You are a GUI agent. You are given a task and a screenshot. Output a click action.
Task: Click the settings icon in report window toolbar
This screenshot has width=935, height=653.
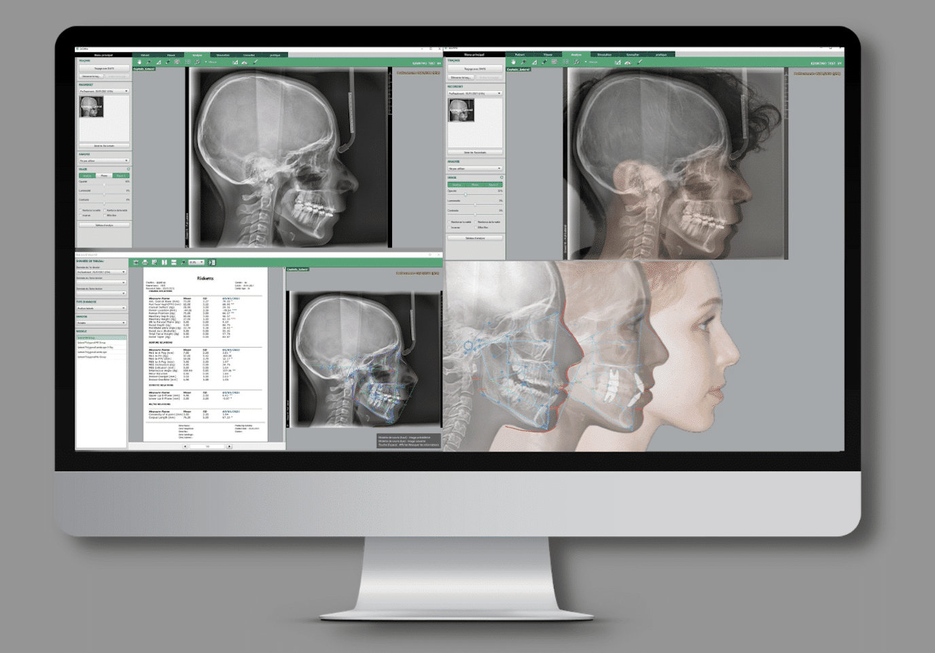tap(136, 262)
